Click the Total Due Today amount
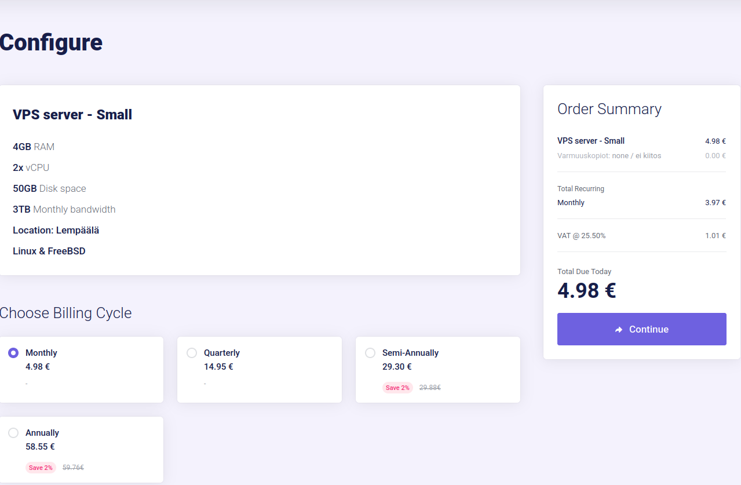The height and width of the screenshot is (485, 741). coord(586,290)
